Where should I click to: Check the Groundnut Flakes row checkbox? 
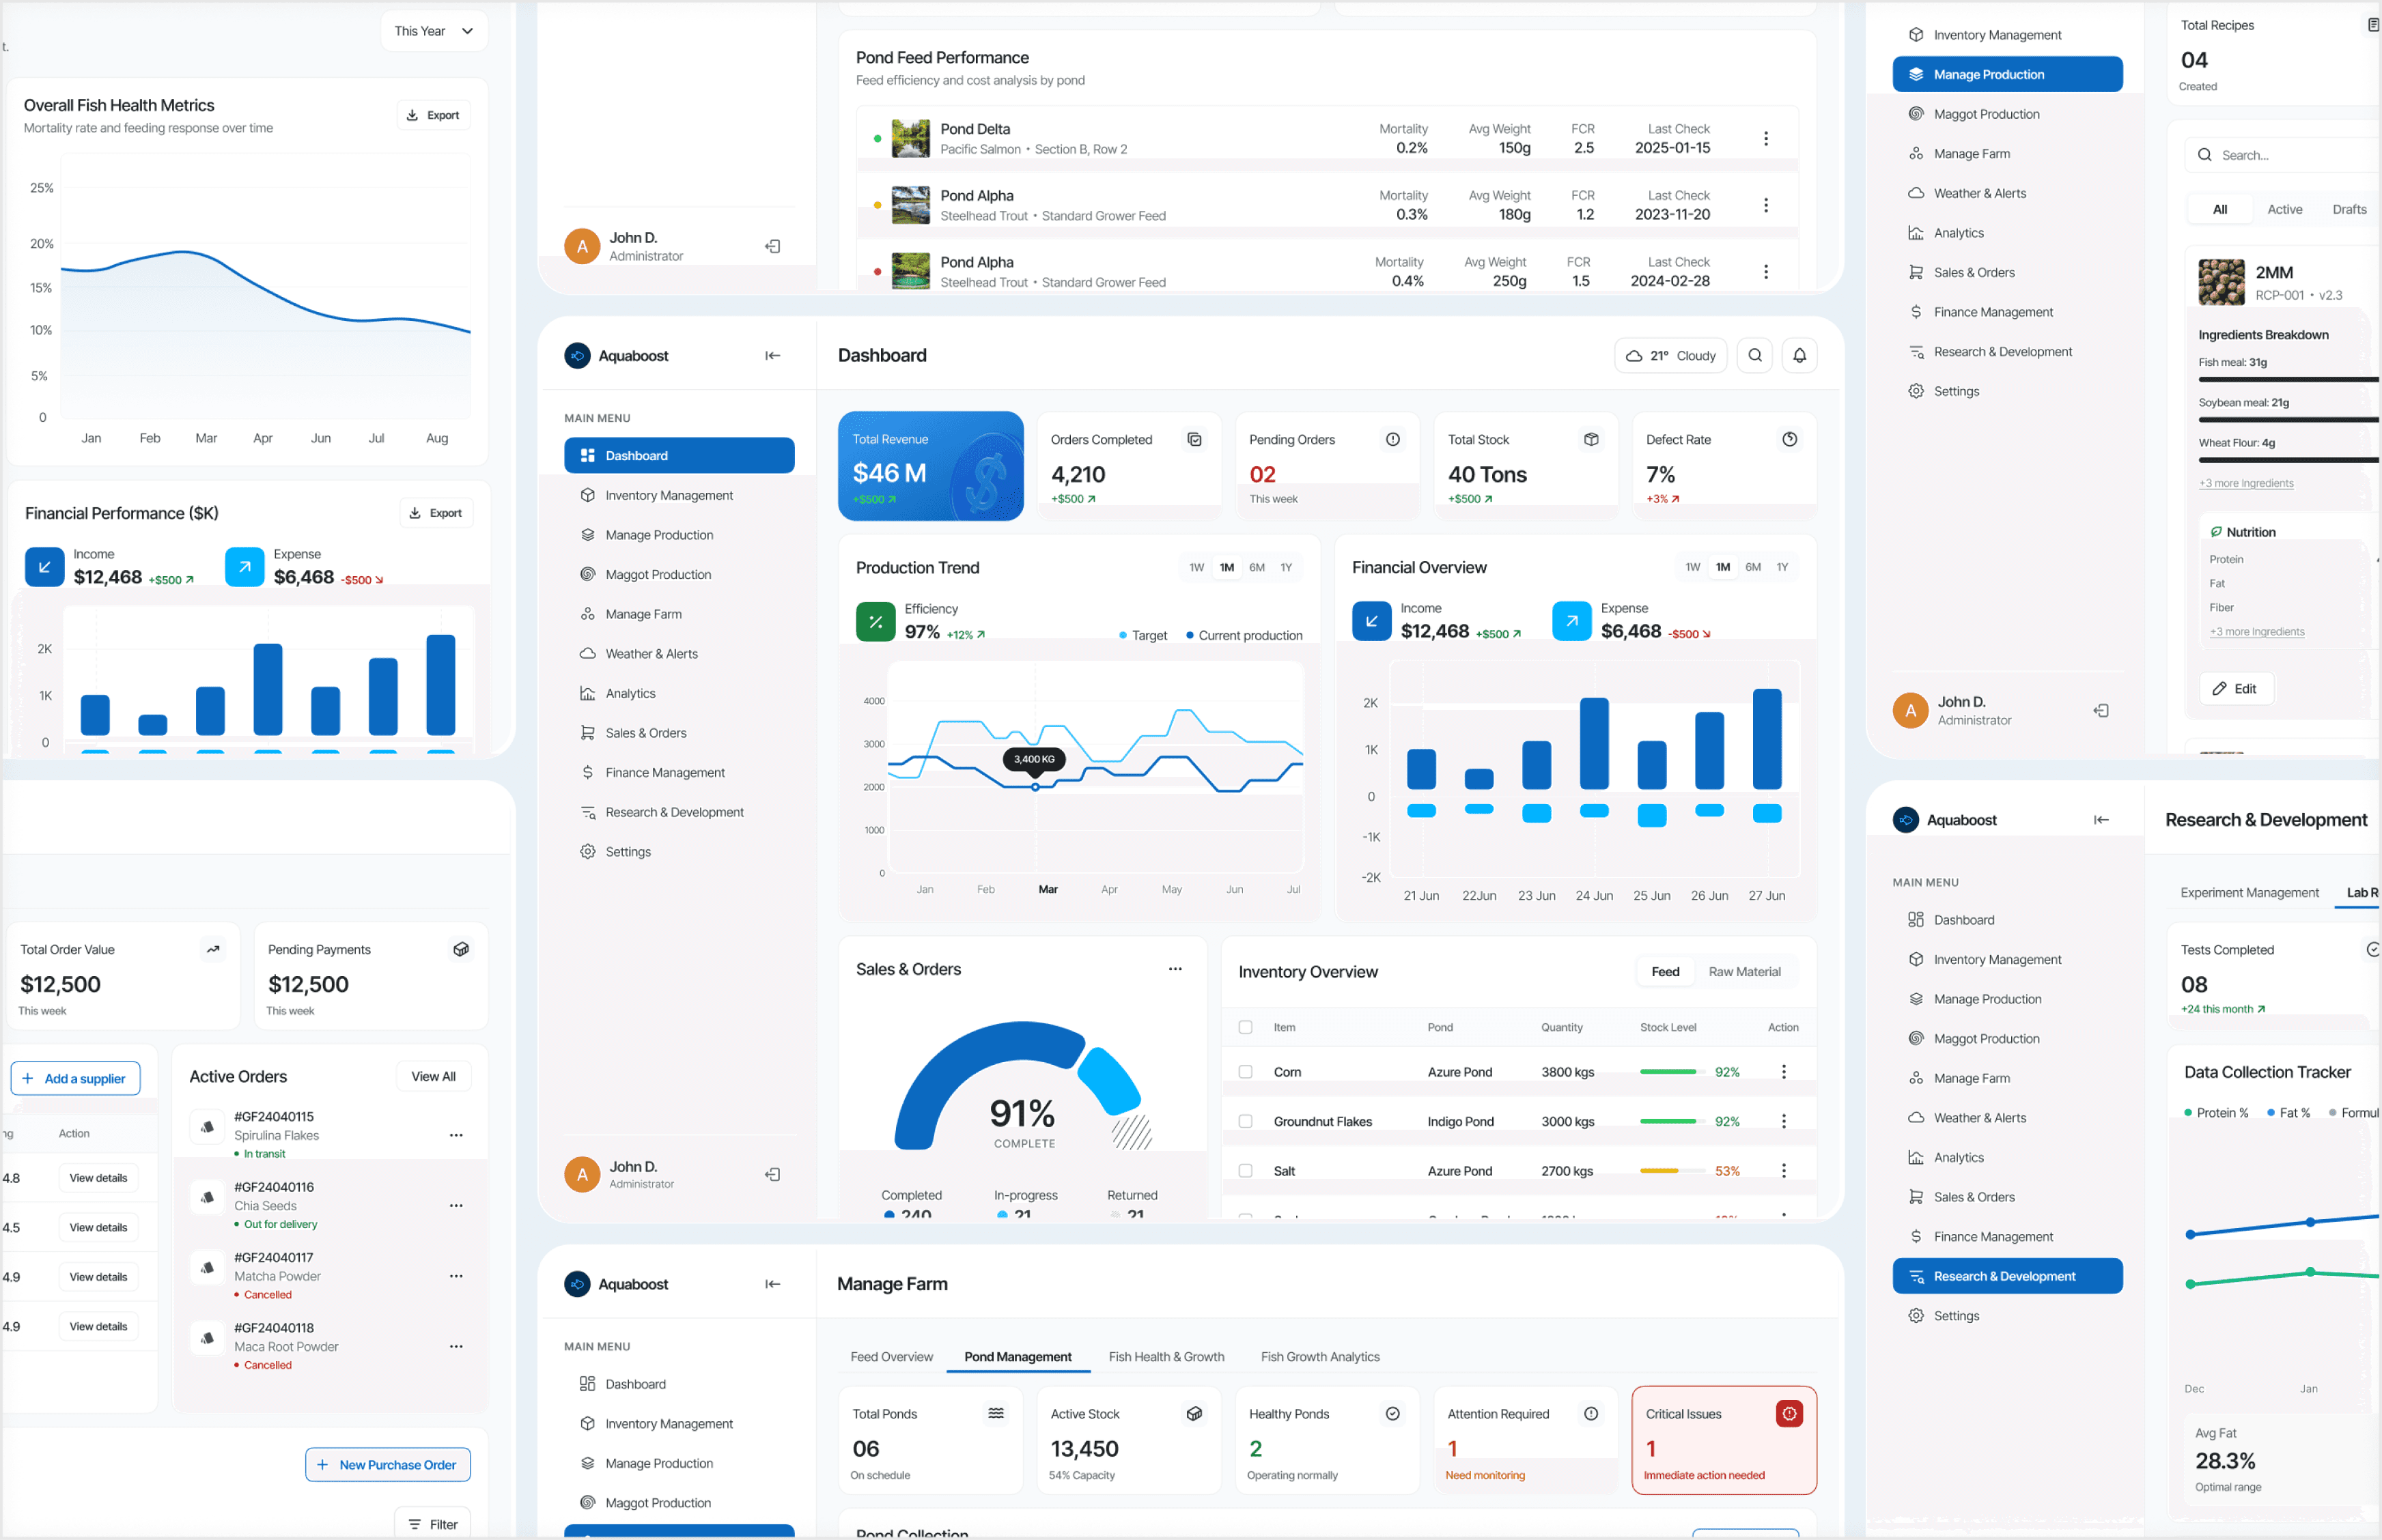(x=1246, y=1121)
